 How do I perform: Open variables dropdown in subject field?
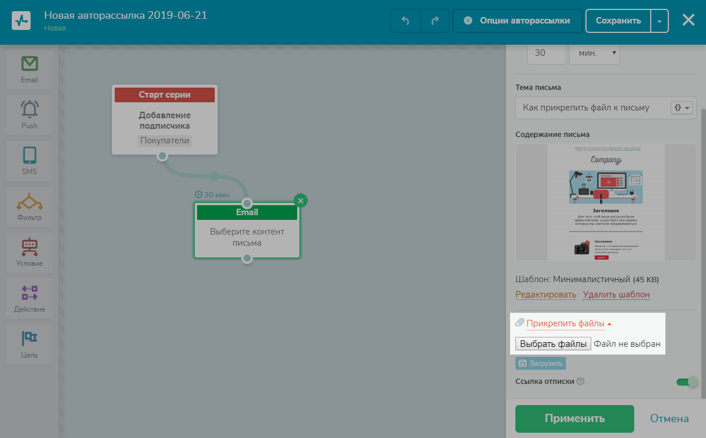(x=682, y=108)
